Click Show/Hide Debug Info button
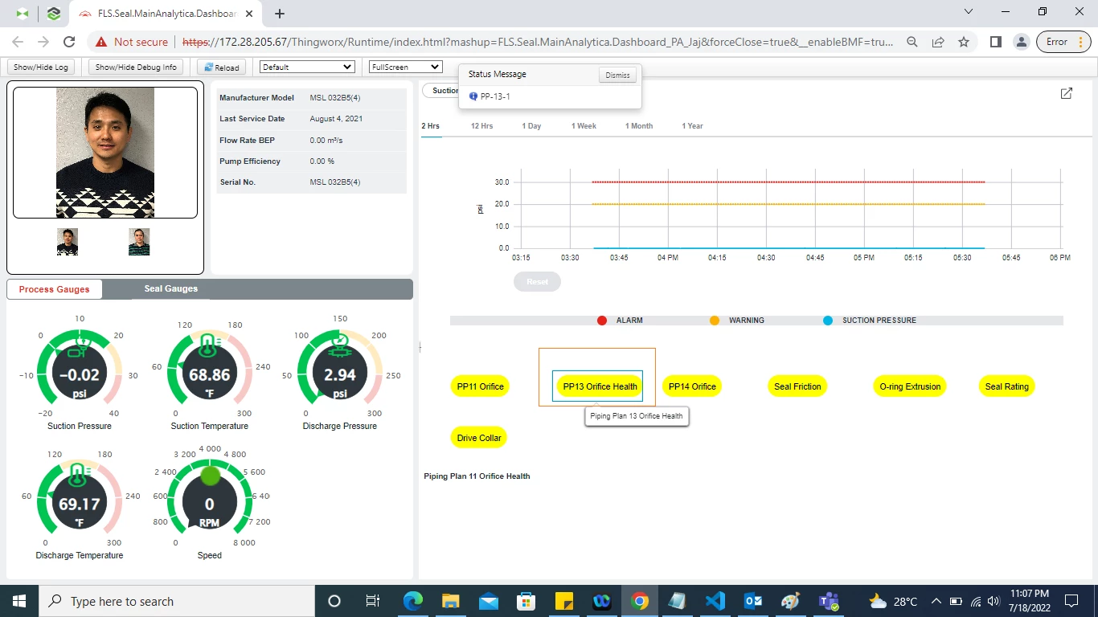Screen dimensions: 1098x617 (x=136, y=67)
